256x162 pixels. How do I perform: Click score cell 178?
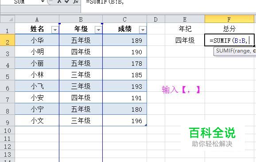click(125, 63)
